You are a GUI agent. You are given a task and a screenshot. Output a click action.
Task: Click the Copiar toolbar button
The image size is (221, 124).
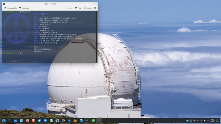pyautogui.click(x=69, y=8)
